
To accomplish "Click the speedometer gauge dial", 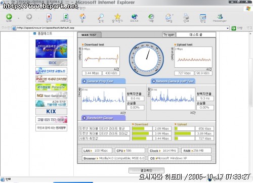I will pos(146,59).
